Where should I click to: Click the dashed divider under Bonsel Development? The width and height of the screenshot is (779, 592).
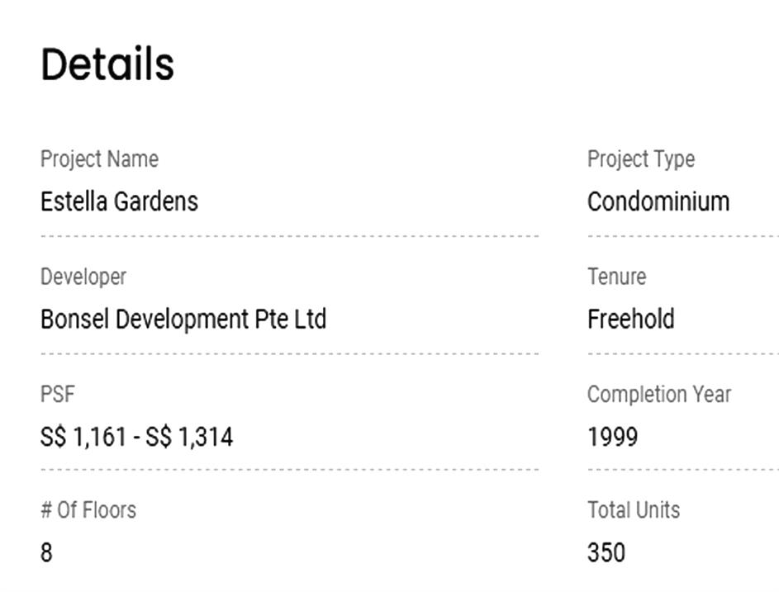[289, 354]
